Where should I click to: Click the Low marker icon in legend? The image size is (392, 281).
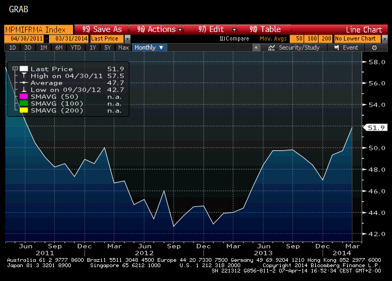[24, 90]
